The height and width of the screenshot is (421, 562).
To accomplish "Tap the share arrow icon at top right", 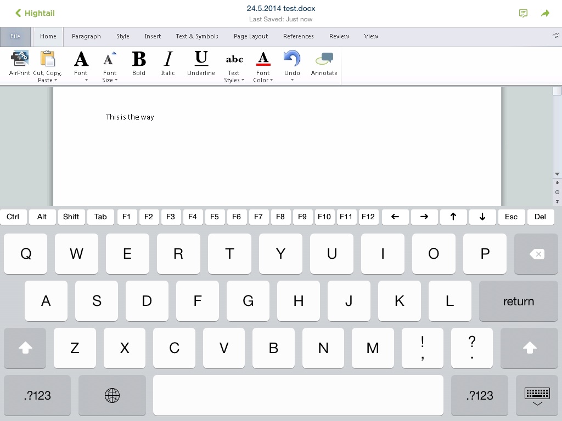I will click(545, 13).
